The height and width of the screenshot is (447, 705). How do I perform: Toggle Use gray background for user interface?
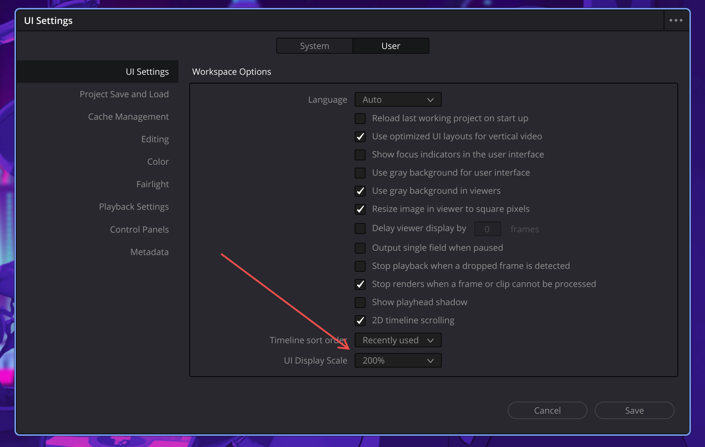coord(360,173)
